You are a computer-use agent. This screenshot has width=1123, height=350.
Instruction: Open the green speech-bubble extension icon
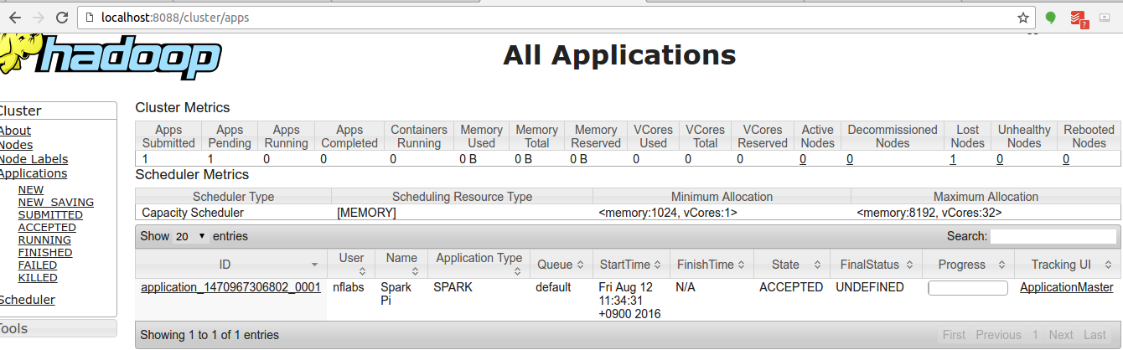(x=1051, y=17)
